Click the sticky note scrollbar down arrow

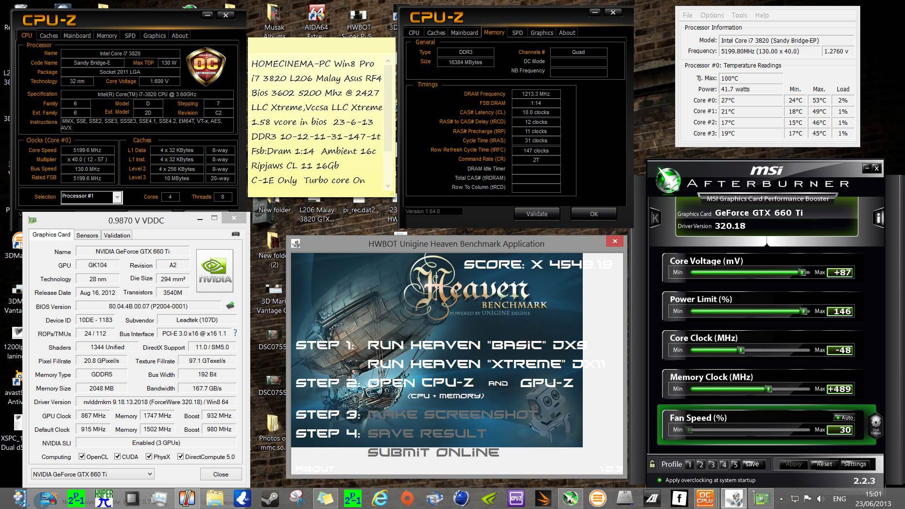point(388,186)
